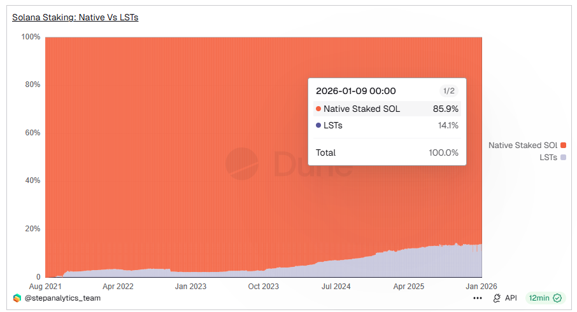Screen dimensions: 577x312
Task: Click the grey LSTs legend swatch
Action: point(563,157)
